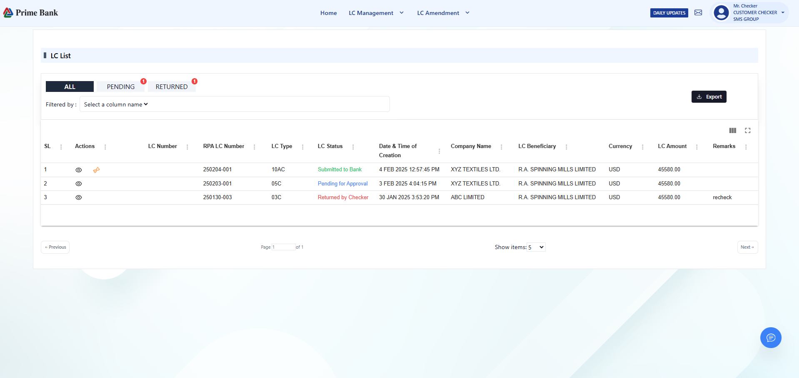Click the user avatar icon
The image size is (799, 378).
coord(721,12)
